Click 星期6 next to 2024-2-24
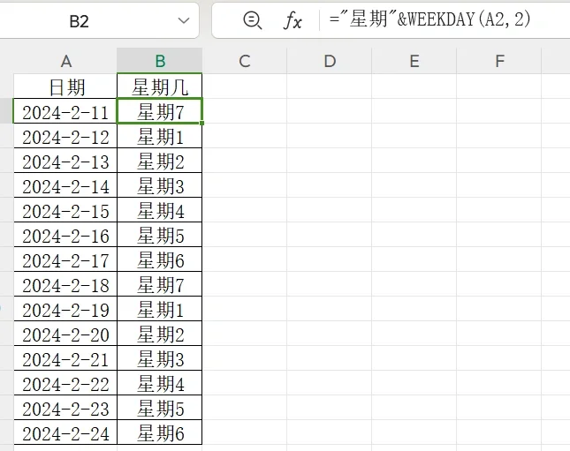This screenshot has width=570, height=451. [x=160, y=432]
